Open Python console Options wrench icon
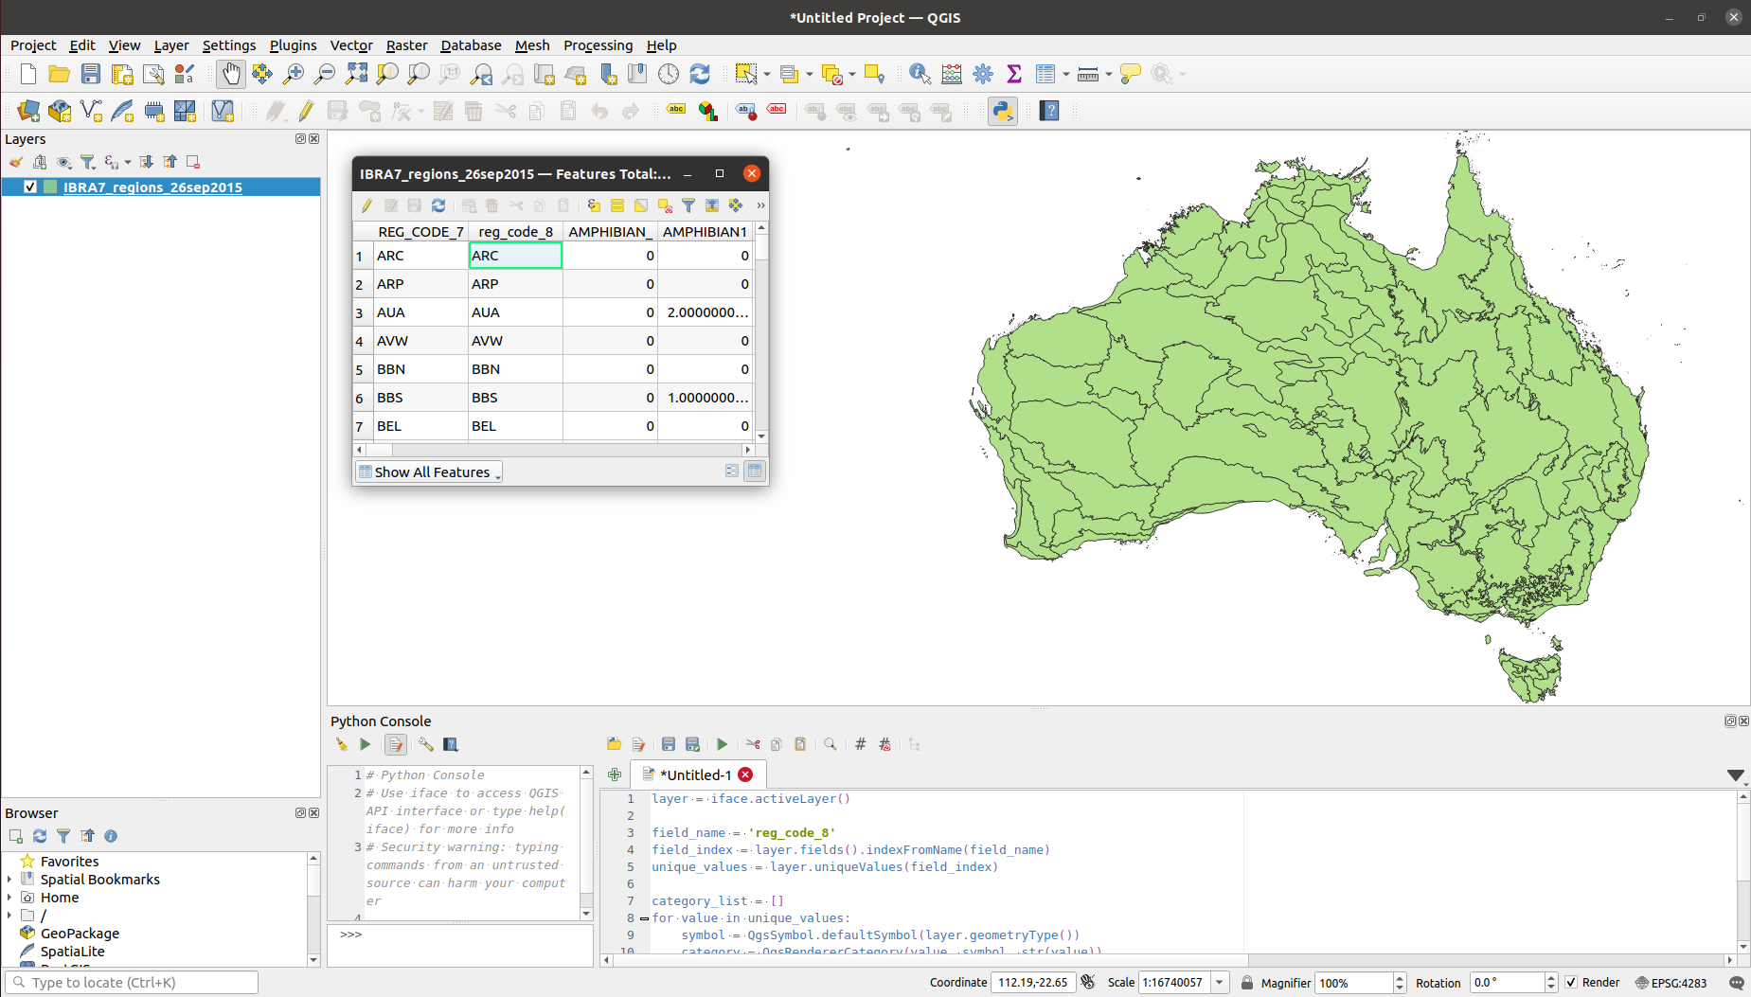The image size is (1751, 997). pos(426,744)
